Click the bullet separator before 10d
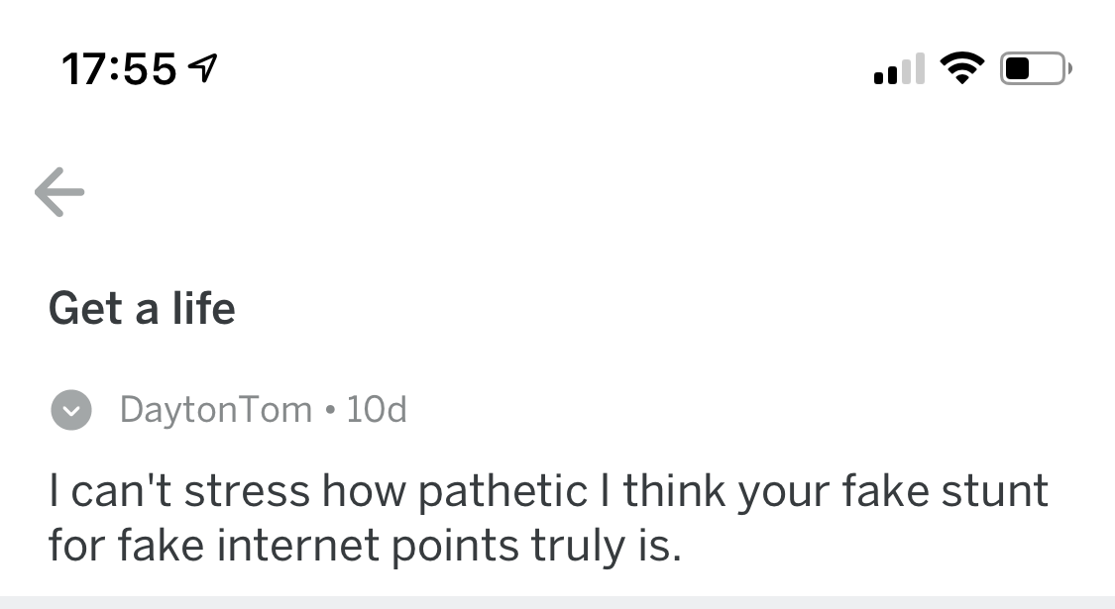Viewport: 1115px width, 609px height. 329,410
